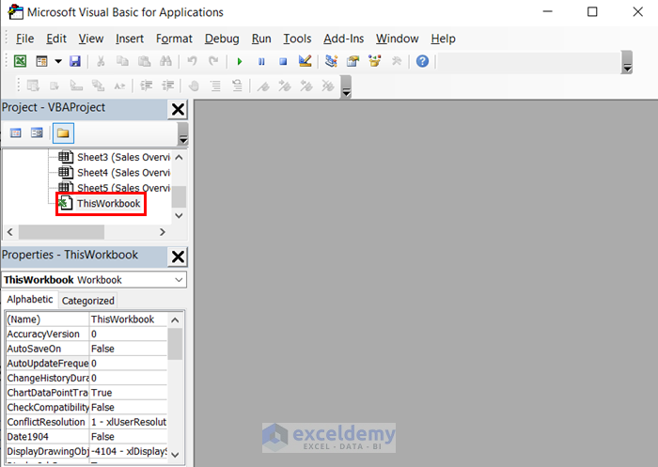Click the Redo arrow icon
658x467 pixels.
pyautogui.click(x=213, y=61)
